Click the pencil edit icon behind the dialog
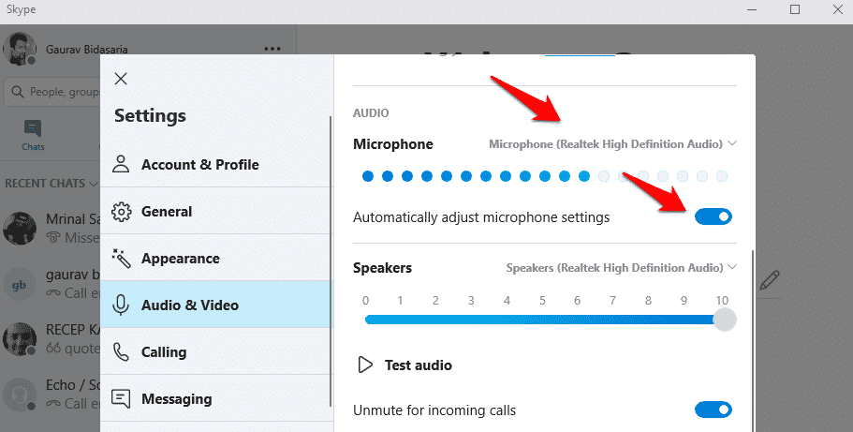Image resolution: width=853 pixels, height=432 pixels. pos(770,280)
